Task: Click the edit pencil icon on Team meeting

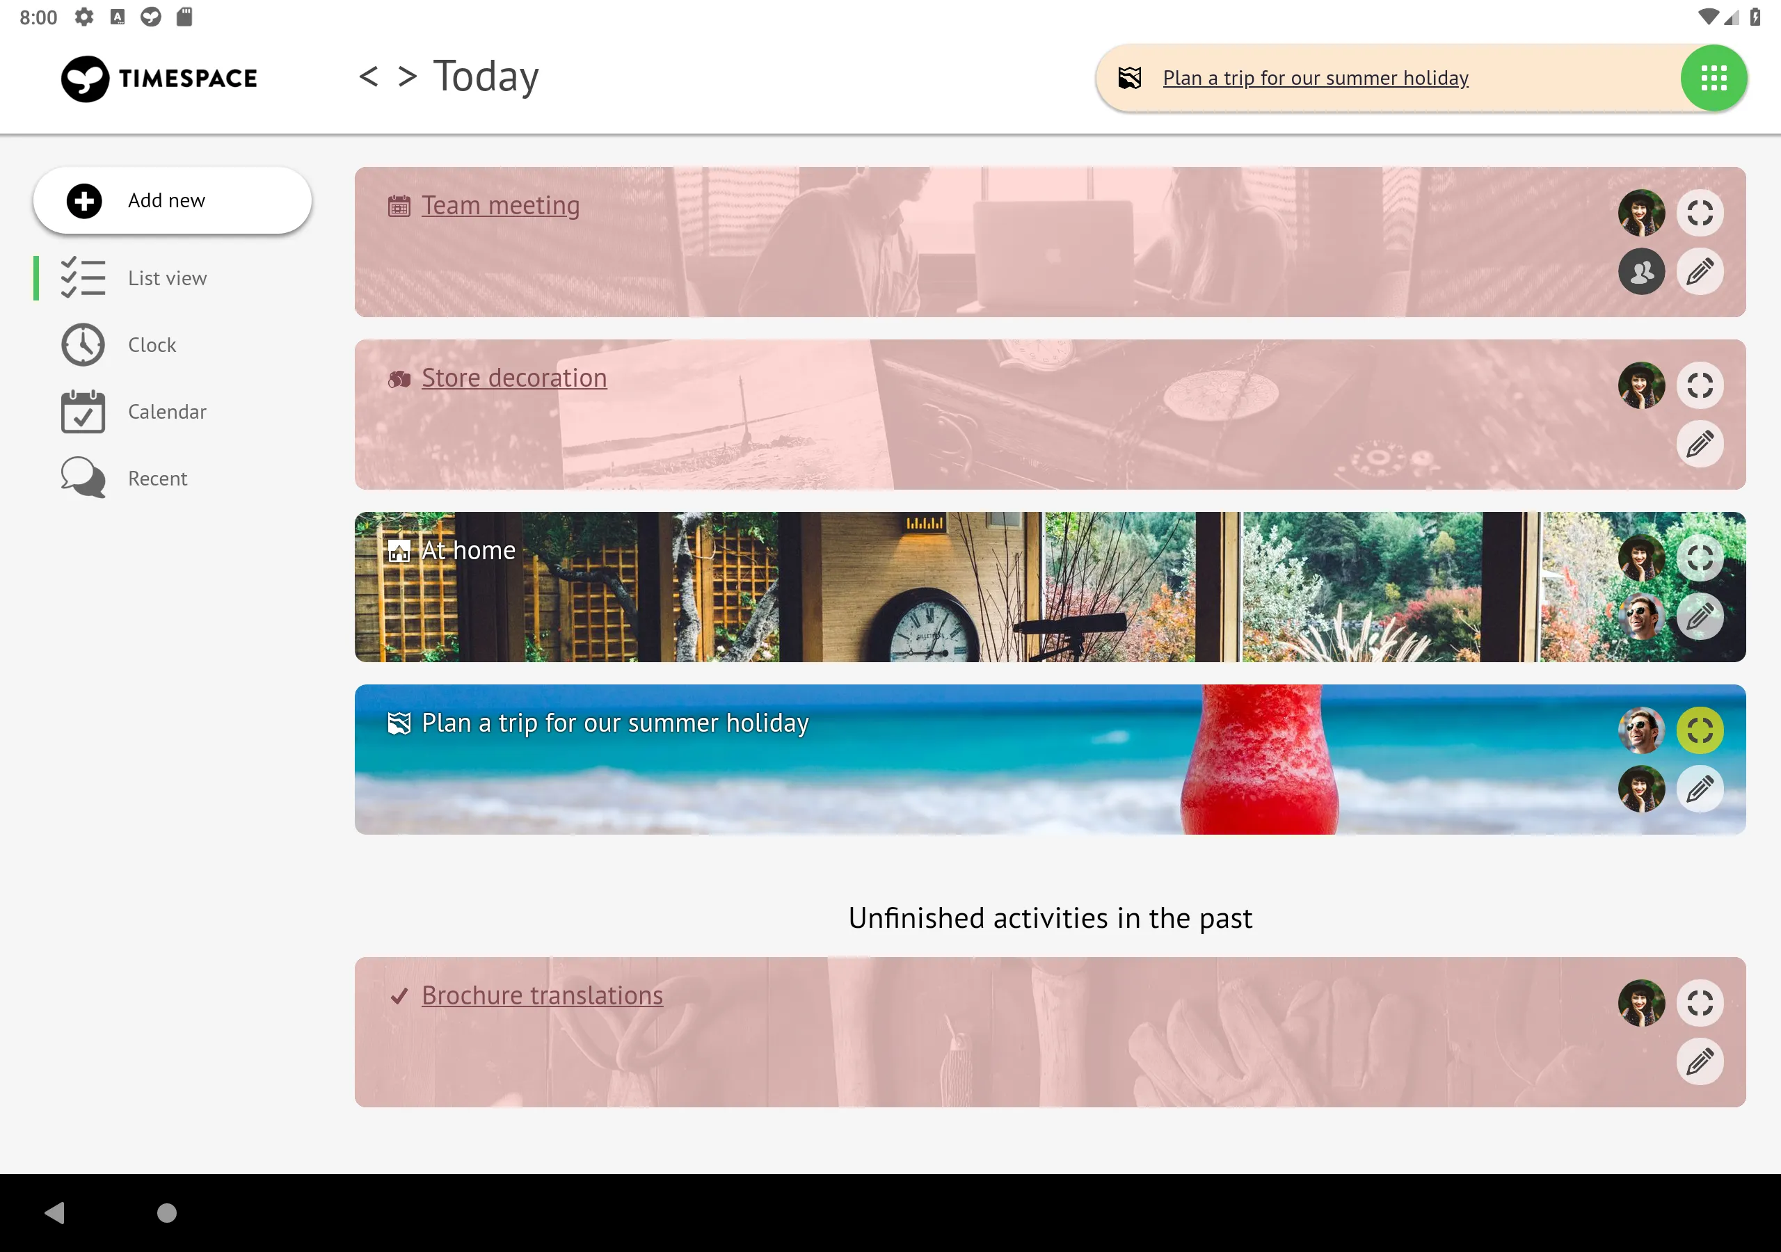Action: [1698, 271]
